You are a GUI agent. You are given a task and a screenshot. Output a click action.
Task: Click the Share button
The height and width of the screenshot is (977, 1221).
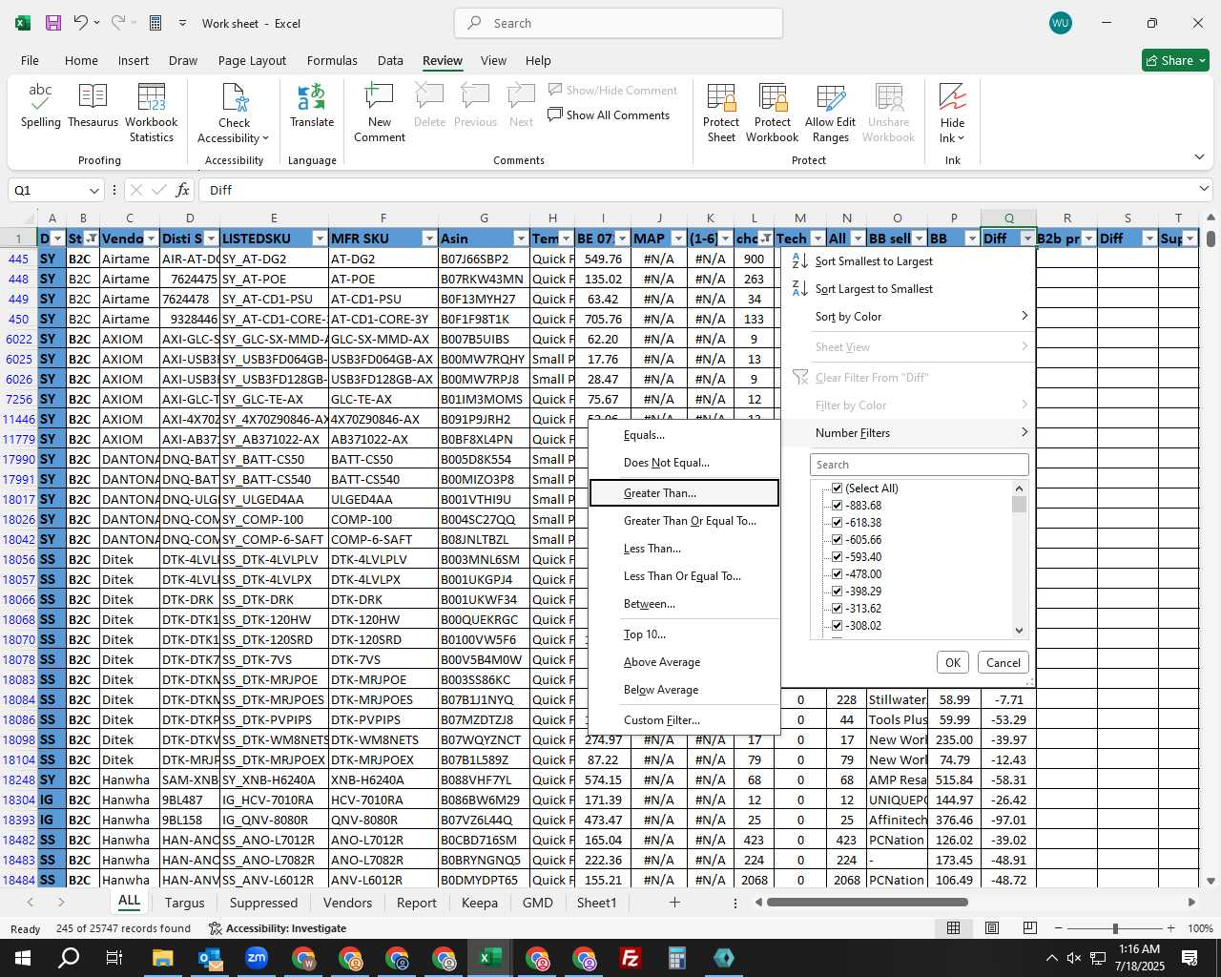click(1176, 60)
